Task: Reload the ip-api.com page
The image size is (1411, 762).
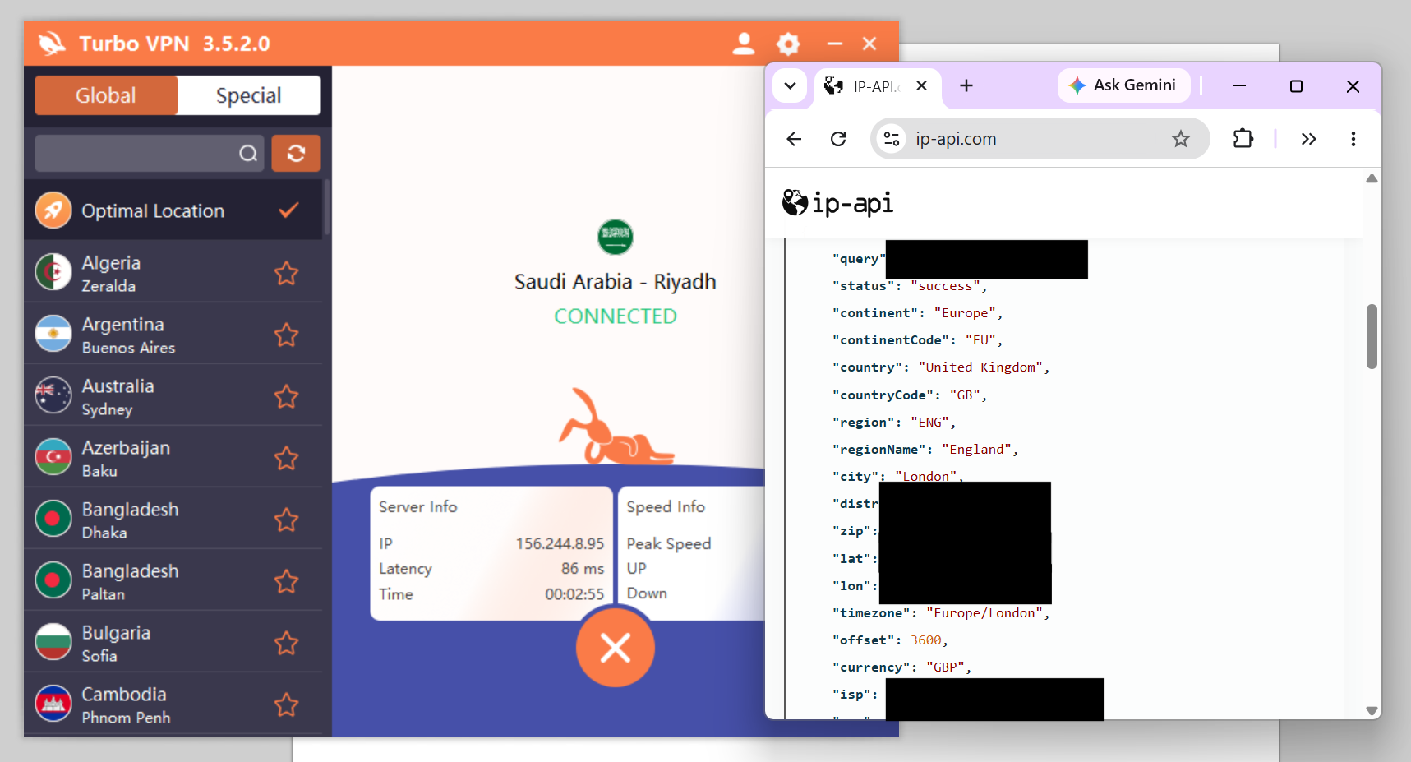Action: [x=838, y=139]
